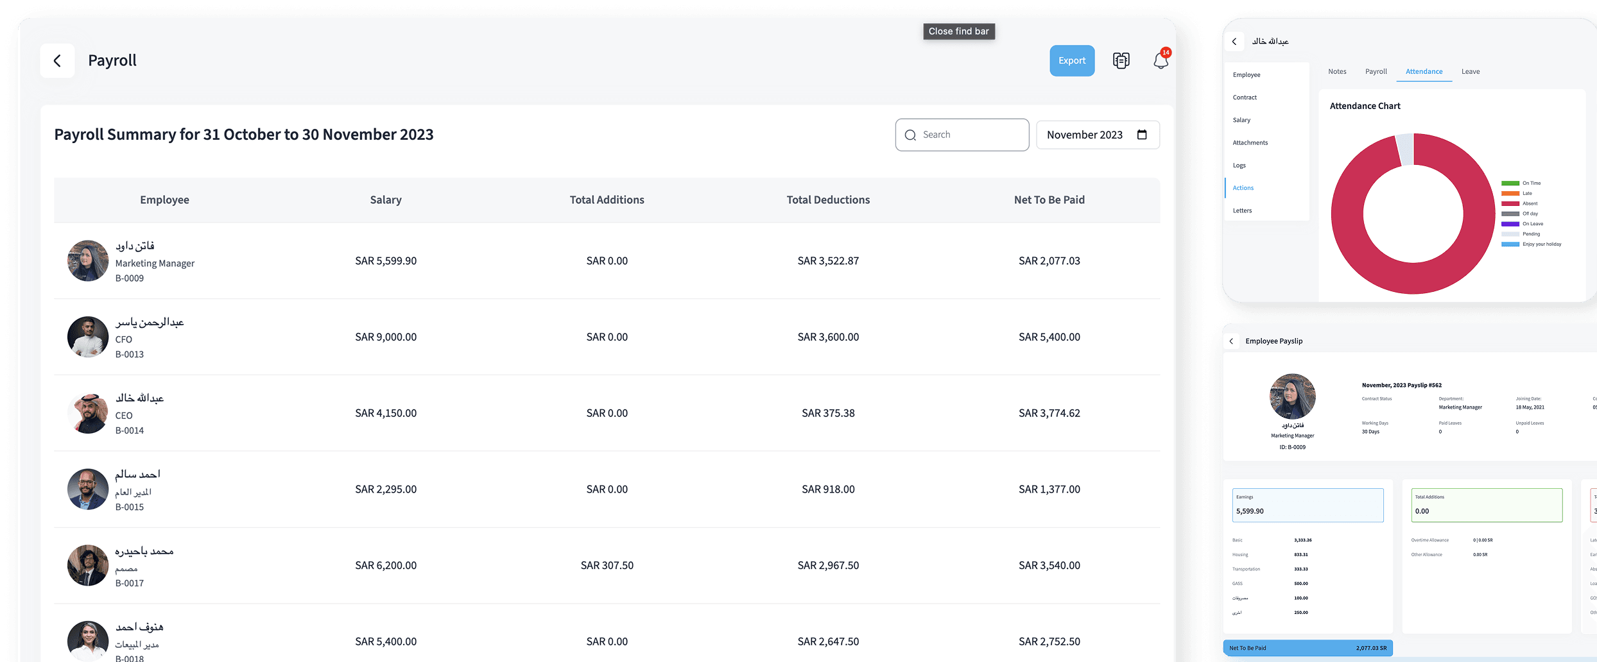Toggle the On Time legend swatch
The height and width of the screenshot is (662, 1597).
click(x=1510, y=183)
